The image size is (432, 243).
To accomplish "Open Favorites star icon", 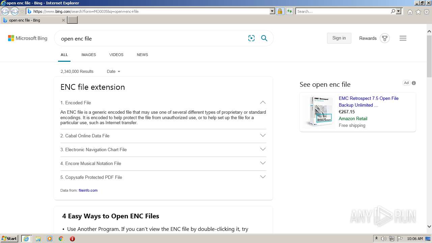I will click(418, 12).
